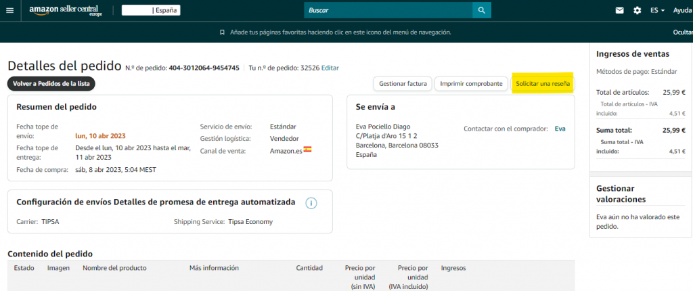
Task: Click the Estado column header
Action: tap(24, 268)
